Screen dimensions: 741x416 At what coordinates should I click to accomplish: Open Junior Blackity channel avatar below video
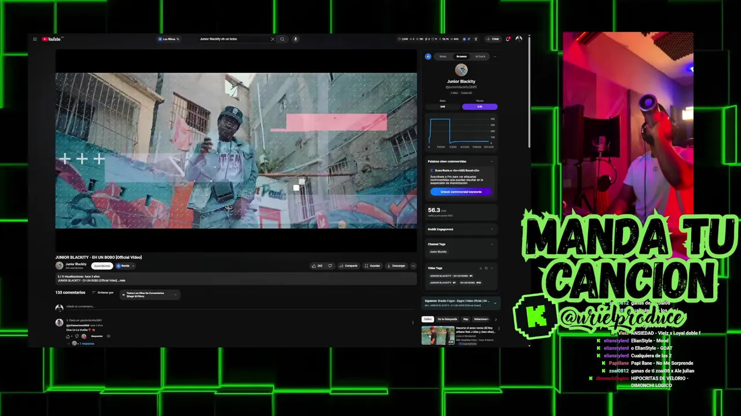pyautogui.click(x=59, y=266)
